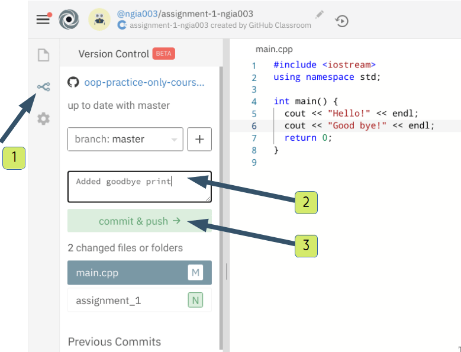Click the Version Control panel header
Viewport: 461px width, 352px height.
point(114,54)
